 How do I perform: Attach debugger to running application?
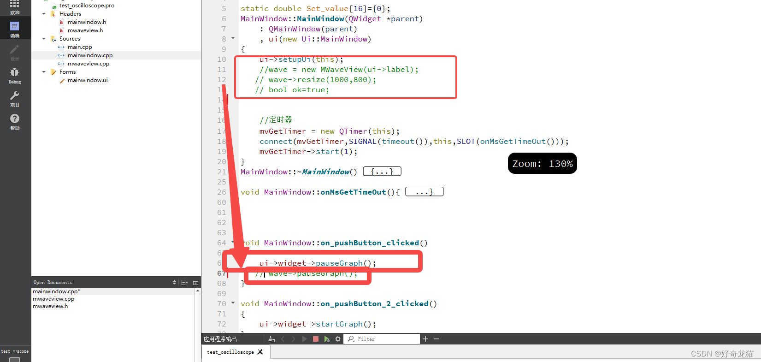click(x=327, y=339)
